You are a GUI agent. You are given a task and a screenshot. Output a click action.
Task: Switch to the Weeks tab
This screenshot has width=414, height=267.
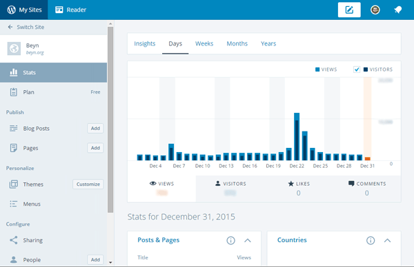point(204,43)
